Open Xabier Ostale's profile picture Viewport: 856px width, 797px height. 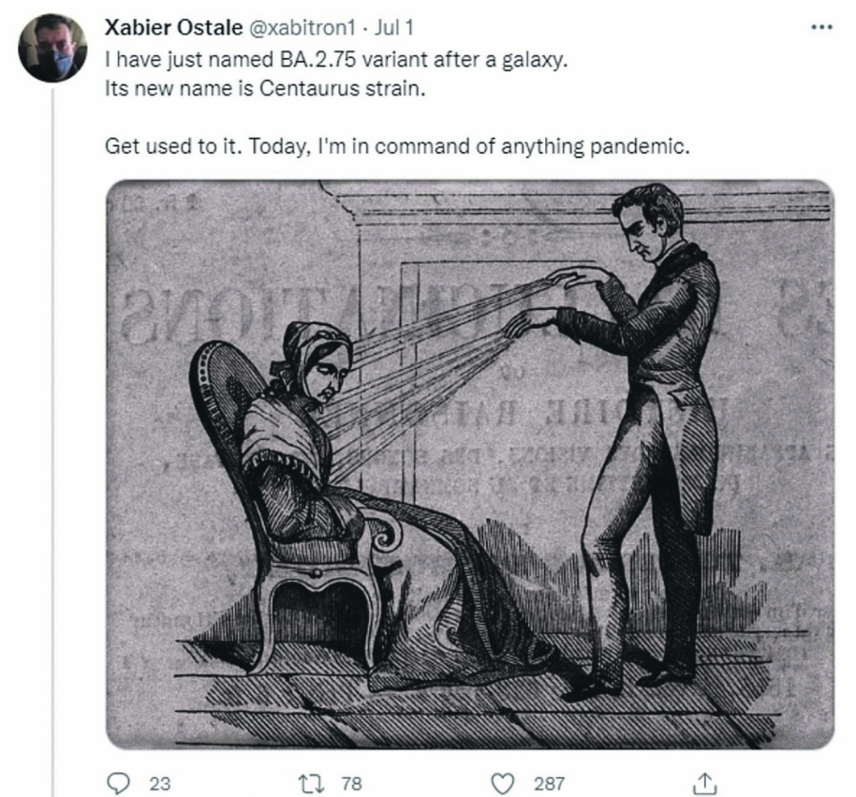point(52,48)
